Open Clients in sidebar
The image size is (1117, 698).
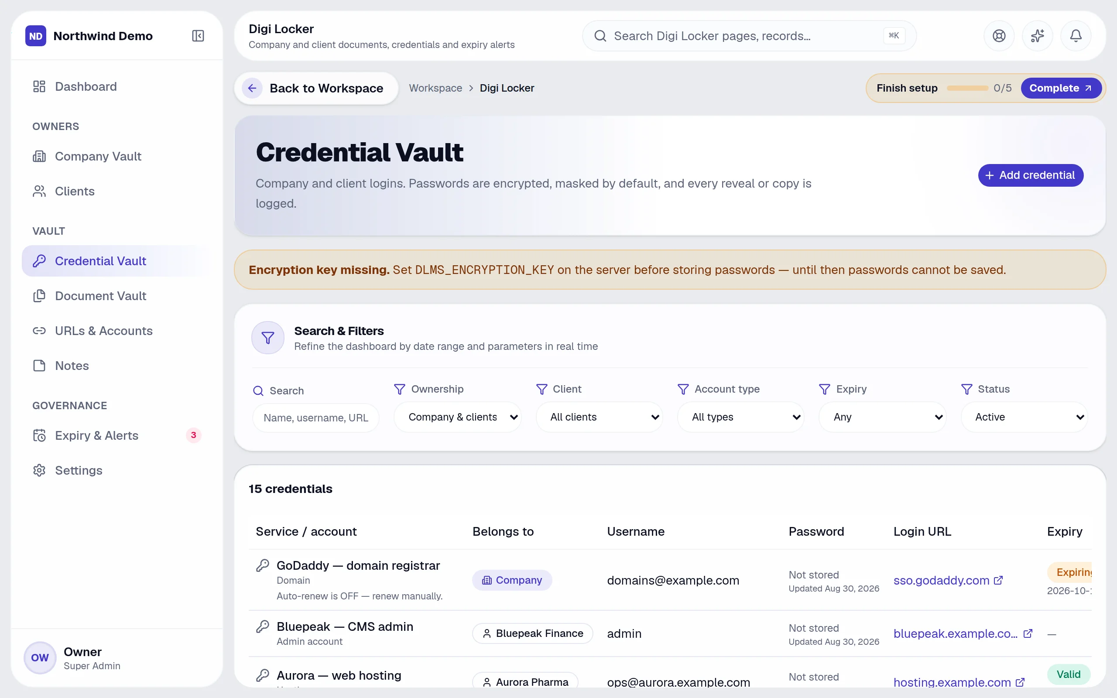coord(116,191)
